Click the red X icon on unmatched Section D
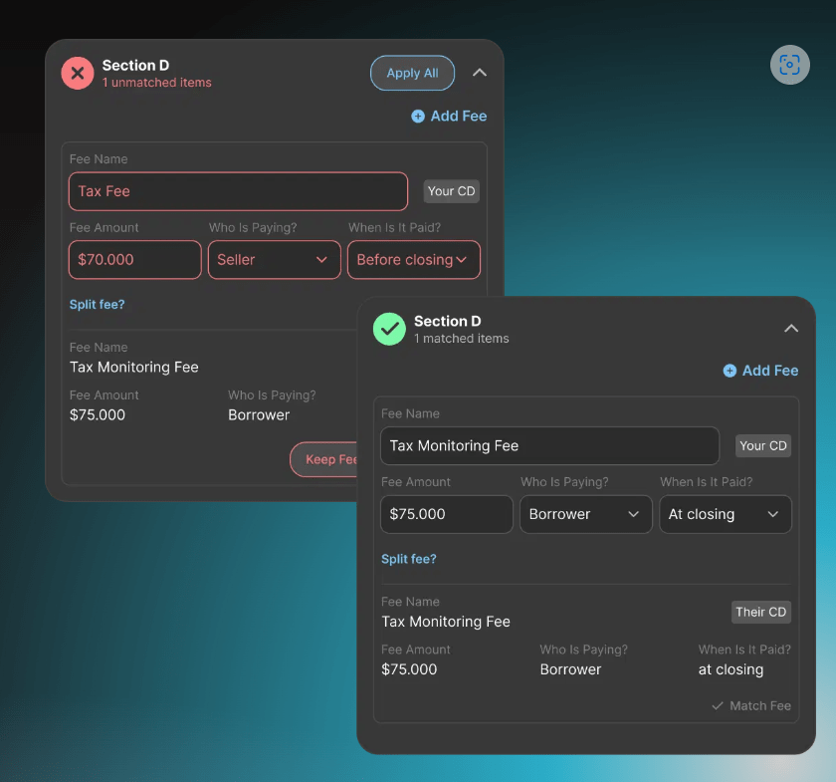Viewport: 836px width, 782px height. click(x=77, y=73)
